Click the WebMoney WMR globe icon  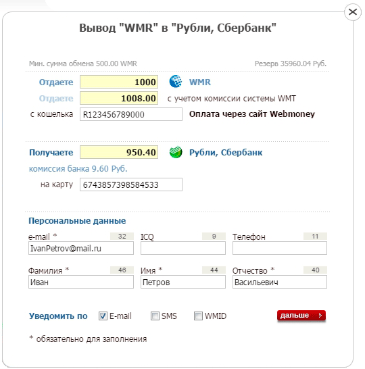(x=176, y=81)
